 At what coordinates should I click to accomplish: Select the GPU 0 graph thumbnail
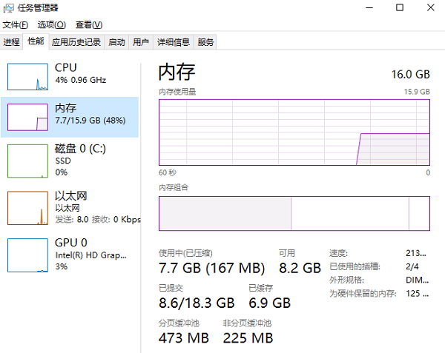27,255
